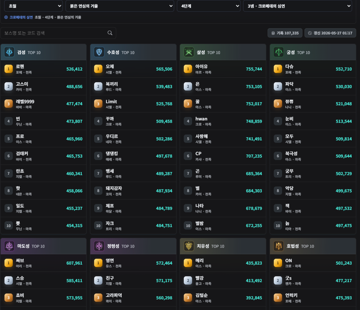Click the player name 고라파덕
This screenshot has height=310, width=360.
pyautogui.click(x=114, y=295)
